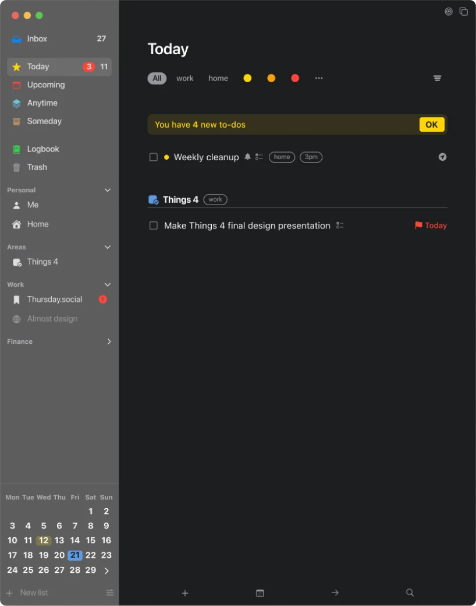Image resolution: width=476 pixels, height=606 pixels.
Task: Collapse the Work section
Action: [x=108, y=284]
